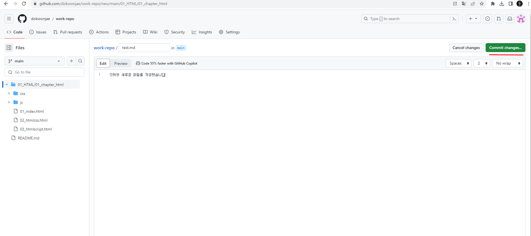Click the main branch label beside filename

[181, 48]
